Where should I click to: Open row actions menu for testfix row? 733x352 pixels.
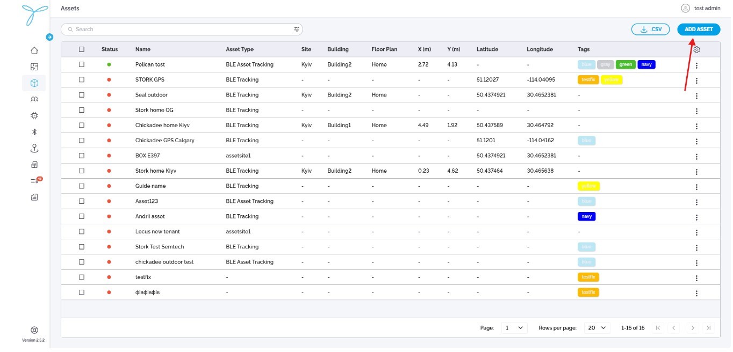click(x=696, y=278)
